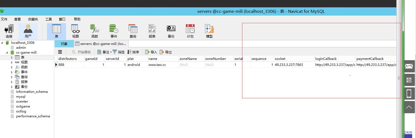Open the 函数 (Function) toolbar icon

94,31
